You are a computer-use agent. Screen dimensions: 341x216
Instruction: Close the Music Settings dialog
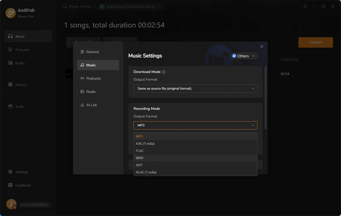262,46
